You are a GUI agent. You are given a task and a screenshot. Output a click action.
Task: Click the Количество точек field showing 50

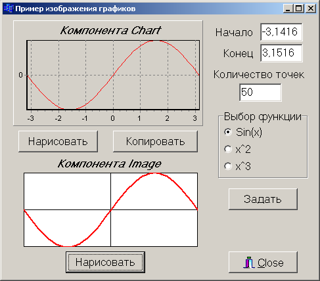[260, 92]
